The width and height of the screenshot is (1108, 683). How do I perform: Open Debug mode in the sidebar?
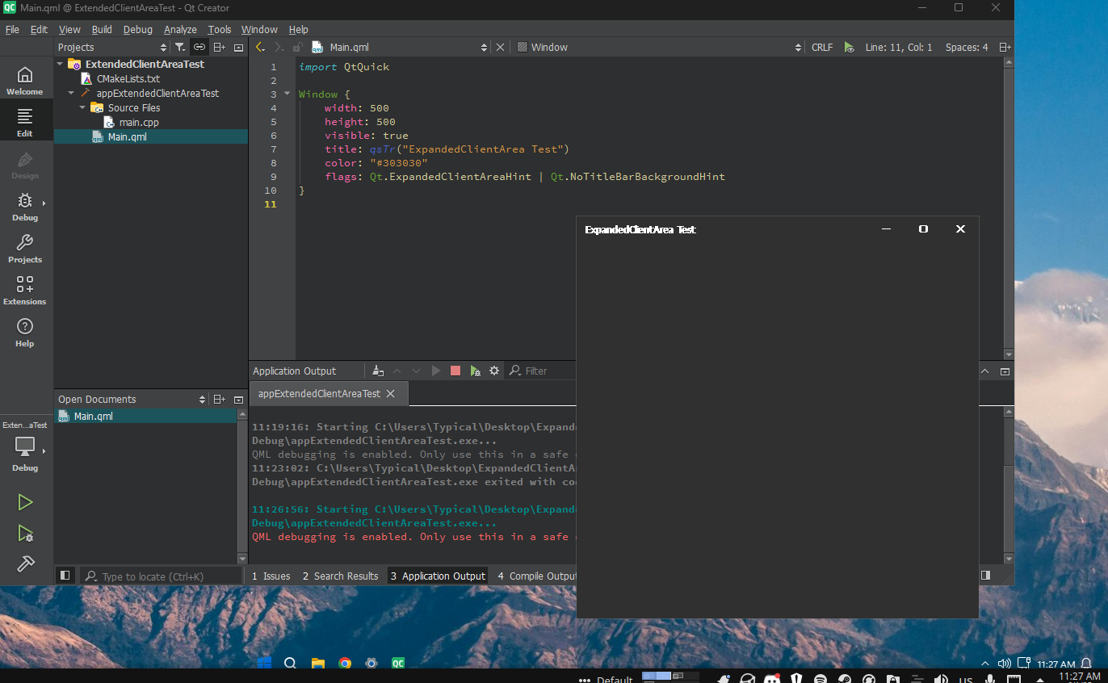click(x=25, y=207)
